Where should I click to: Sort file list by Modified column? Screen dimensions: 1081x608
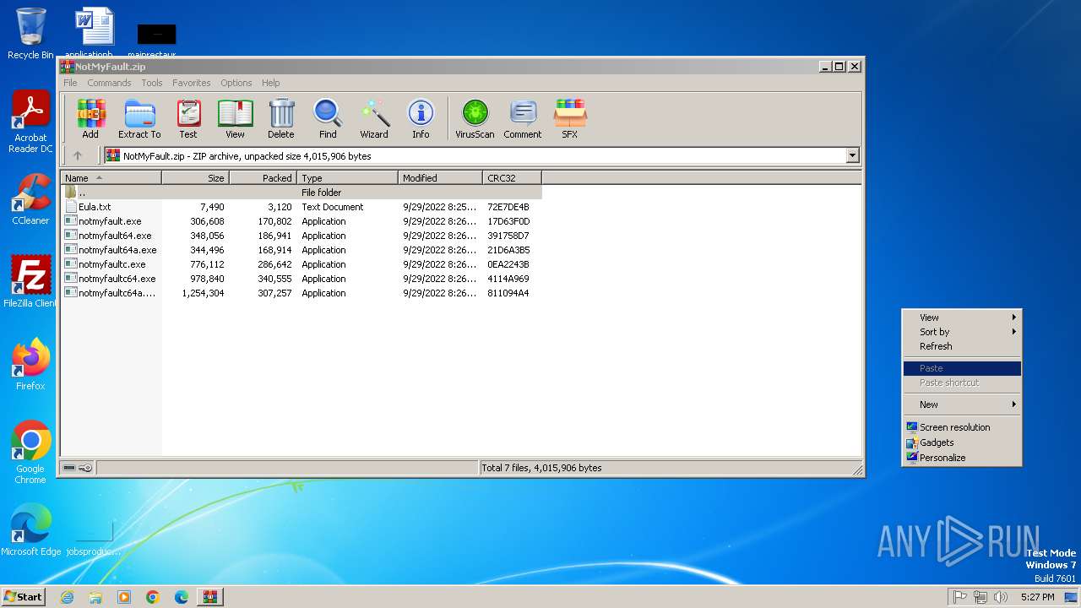pyautogui.click(x=440, y=178)
